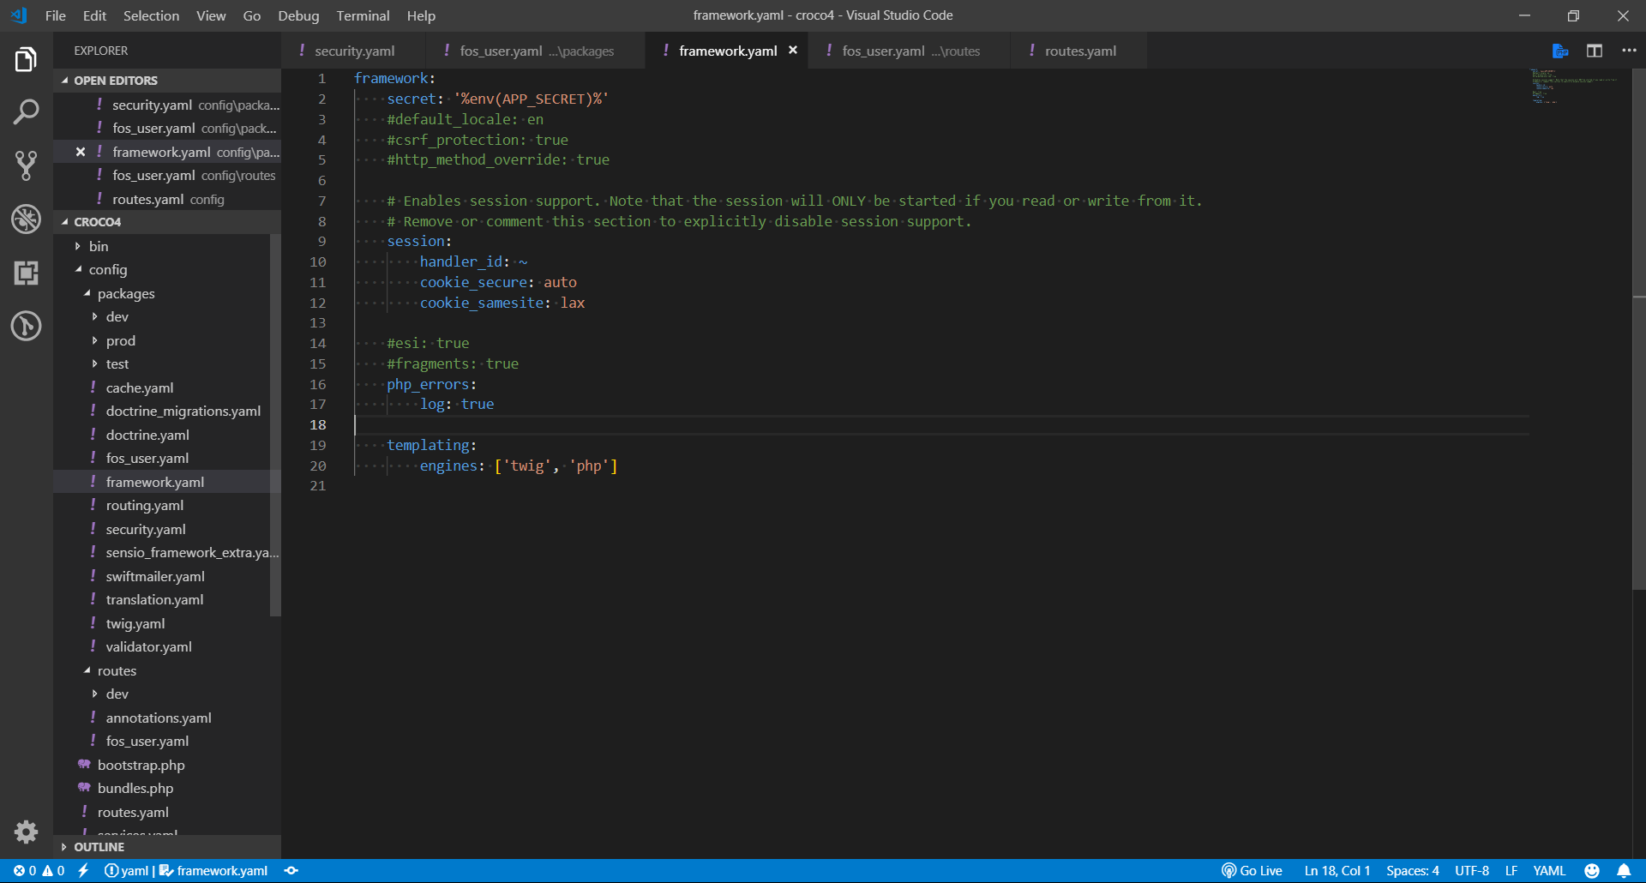Close the framework.yaml editor tab
The height and width of the screenshot is (883, 1646).
click(793, 51)
